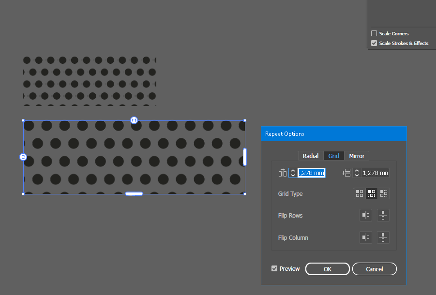The height and width of the screenshot is (295, 436).
Task: Confirm with the OK button
Action: 327,269
